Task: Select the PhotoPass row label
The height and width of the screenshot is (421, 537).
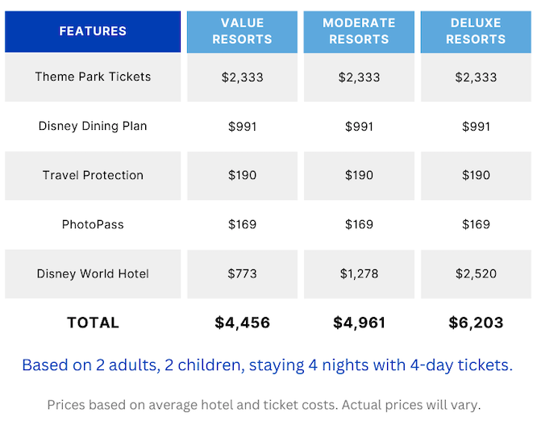Action: point(93,224)
